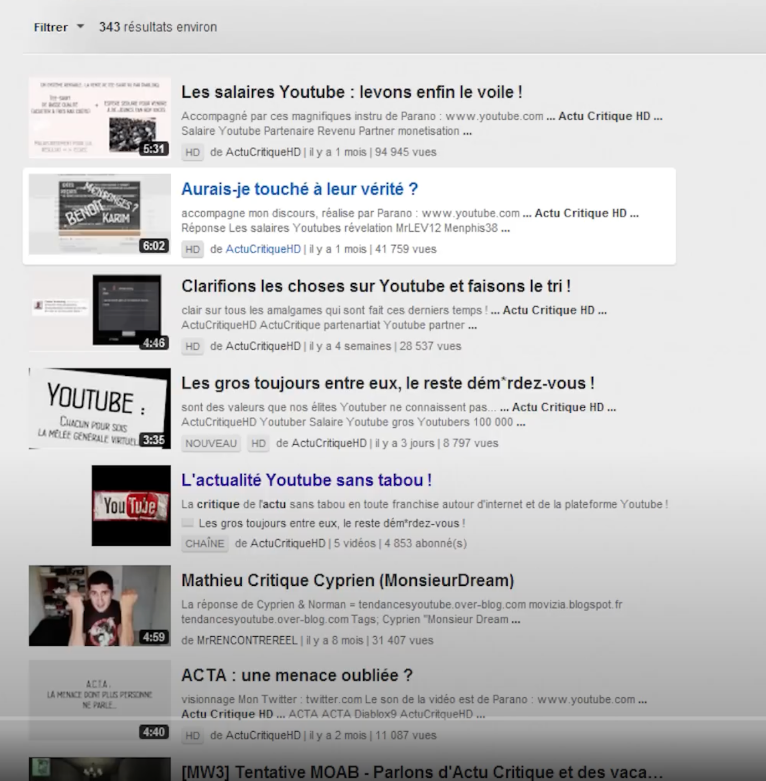Select the "il y a 2 mois" date
The height and width of the screenshot is (781, 766).
click(x=338, y=736)
